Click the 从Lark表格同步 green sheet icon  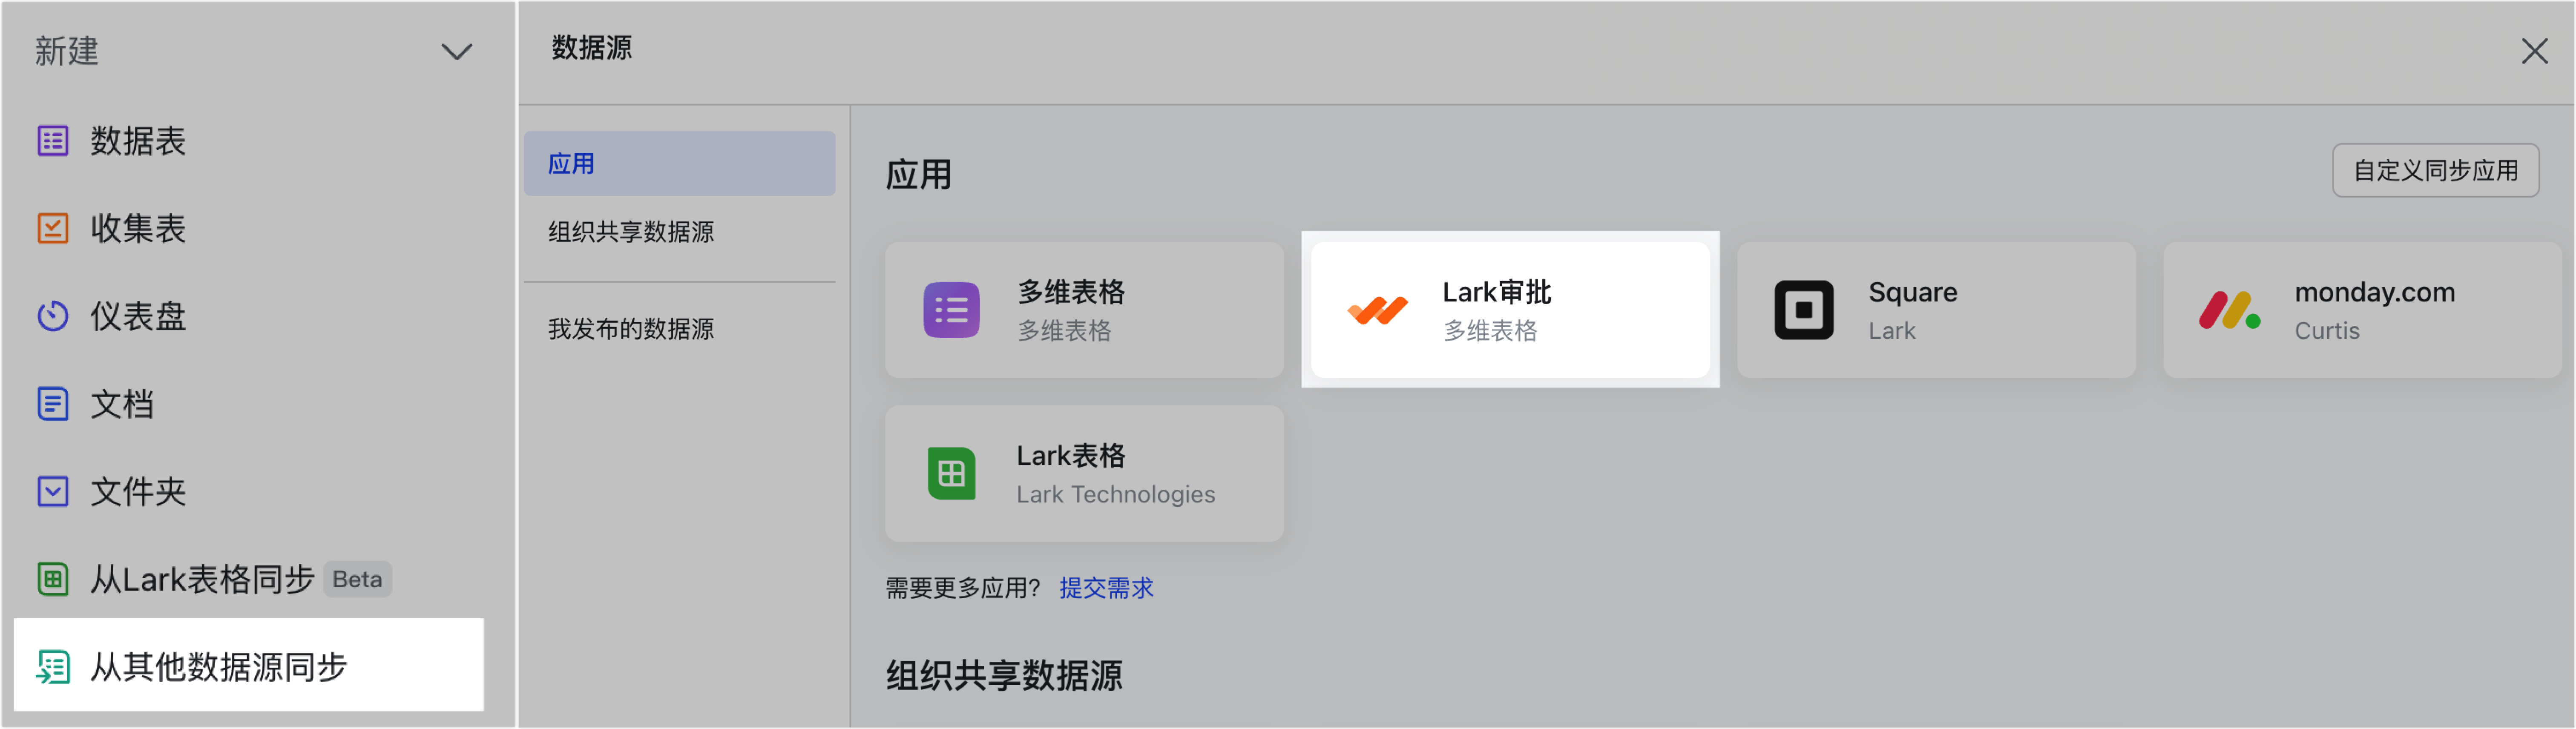click(x=53, y=579)
